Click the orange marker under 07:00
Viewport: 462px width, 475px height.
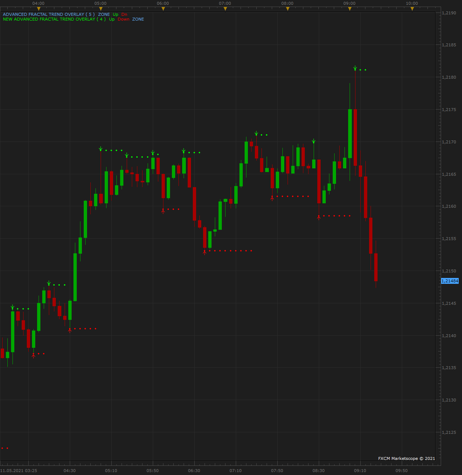tap(225, 9)
